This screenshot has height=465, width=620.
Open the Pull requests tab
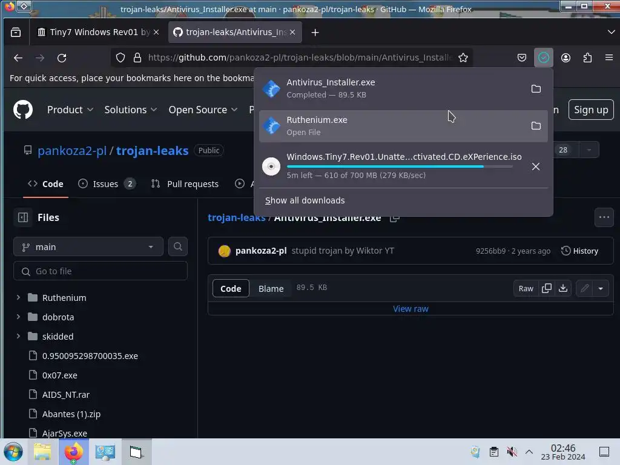(x=185, y=184)
